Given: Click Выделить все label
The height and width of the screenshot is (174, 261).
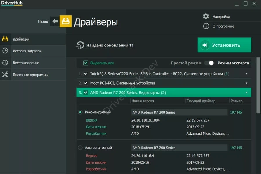Looking at the screenshot, I should (x=102, y=63).
